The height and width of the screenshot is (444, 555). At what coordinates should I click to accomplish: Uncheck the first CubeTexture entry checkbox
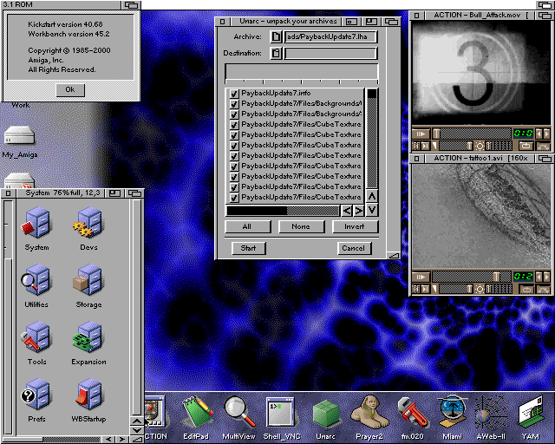click(x=234, y=125)
